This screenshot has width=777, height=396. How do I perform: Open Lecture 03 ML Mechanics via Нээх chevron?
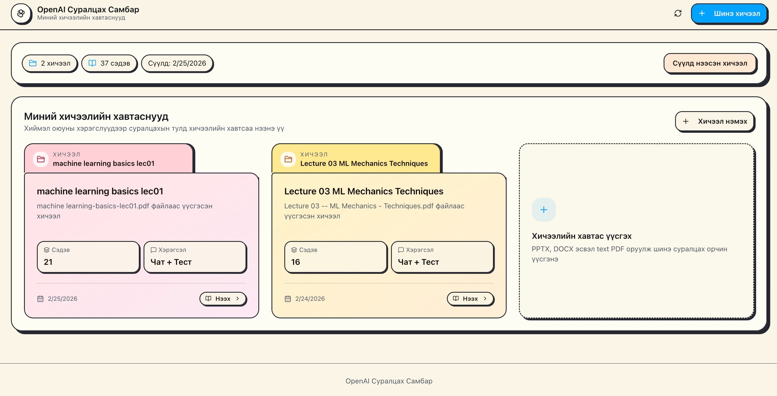pos(485,299)
